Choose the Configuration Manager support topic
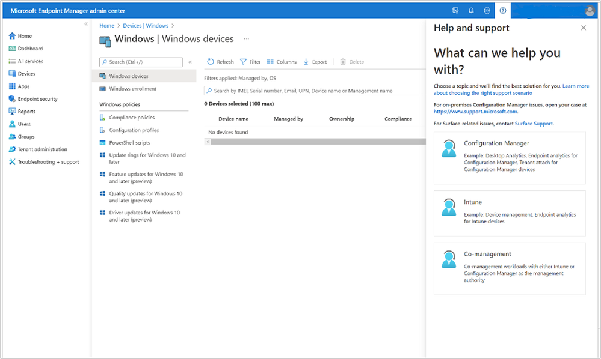Screen dimensions: 601x359 [510, 158]
